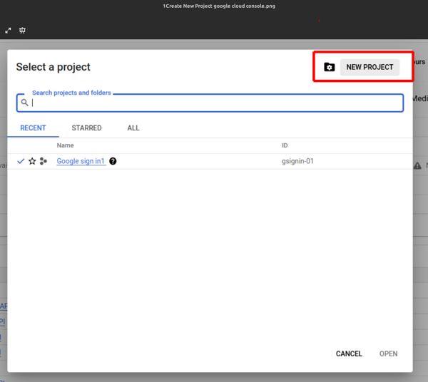The height and width of the screenshot is (382, 428).
Task: Click the NEW PROJECT button
Action: click(370, 67)
